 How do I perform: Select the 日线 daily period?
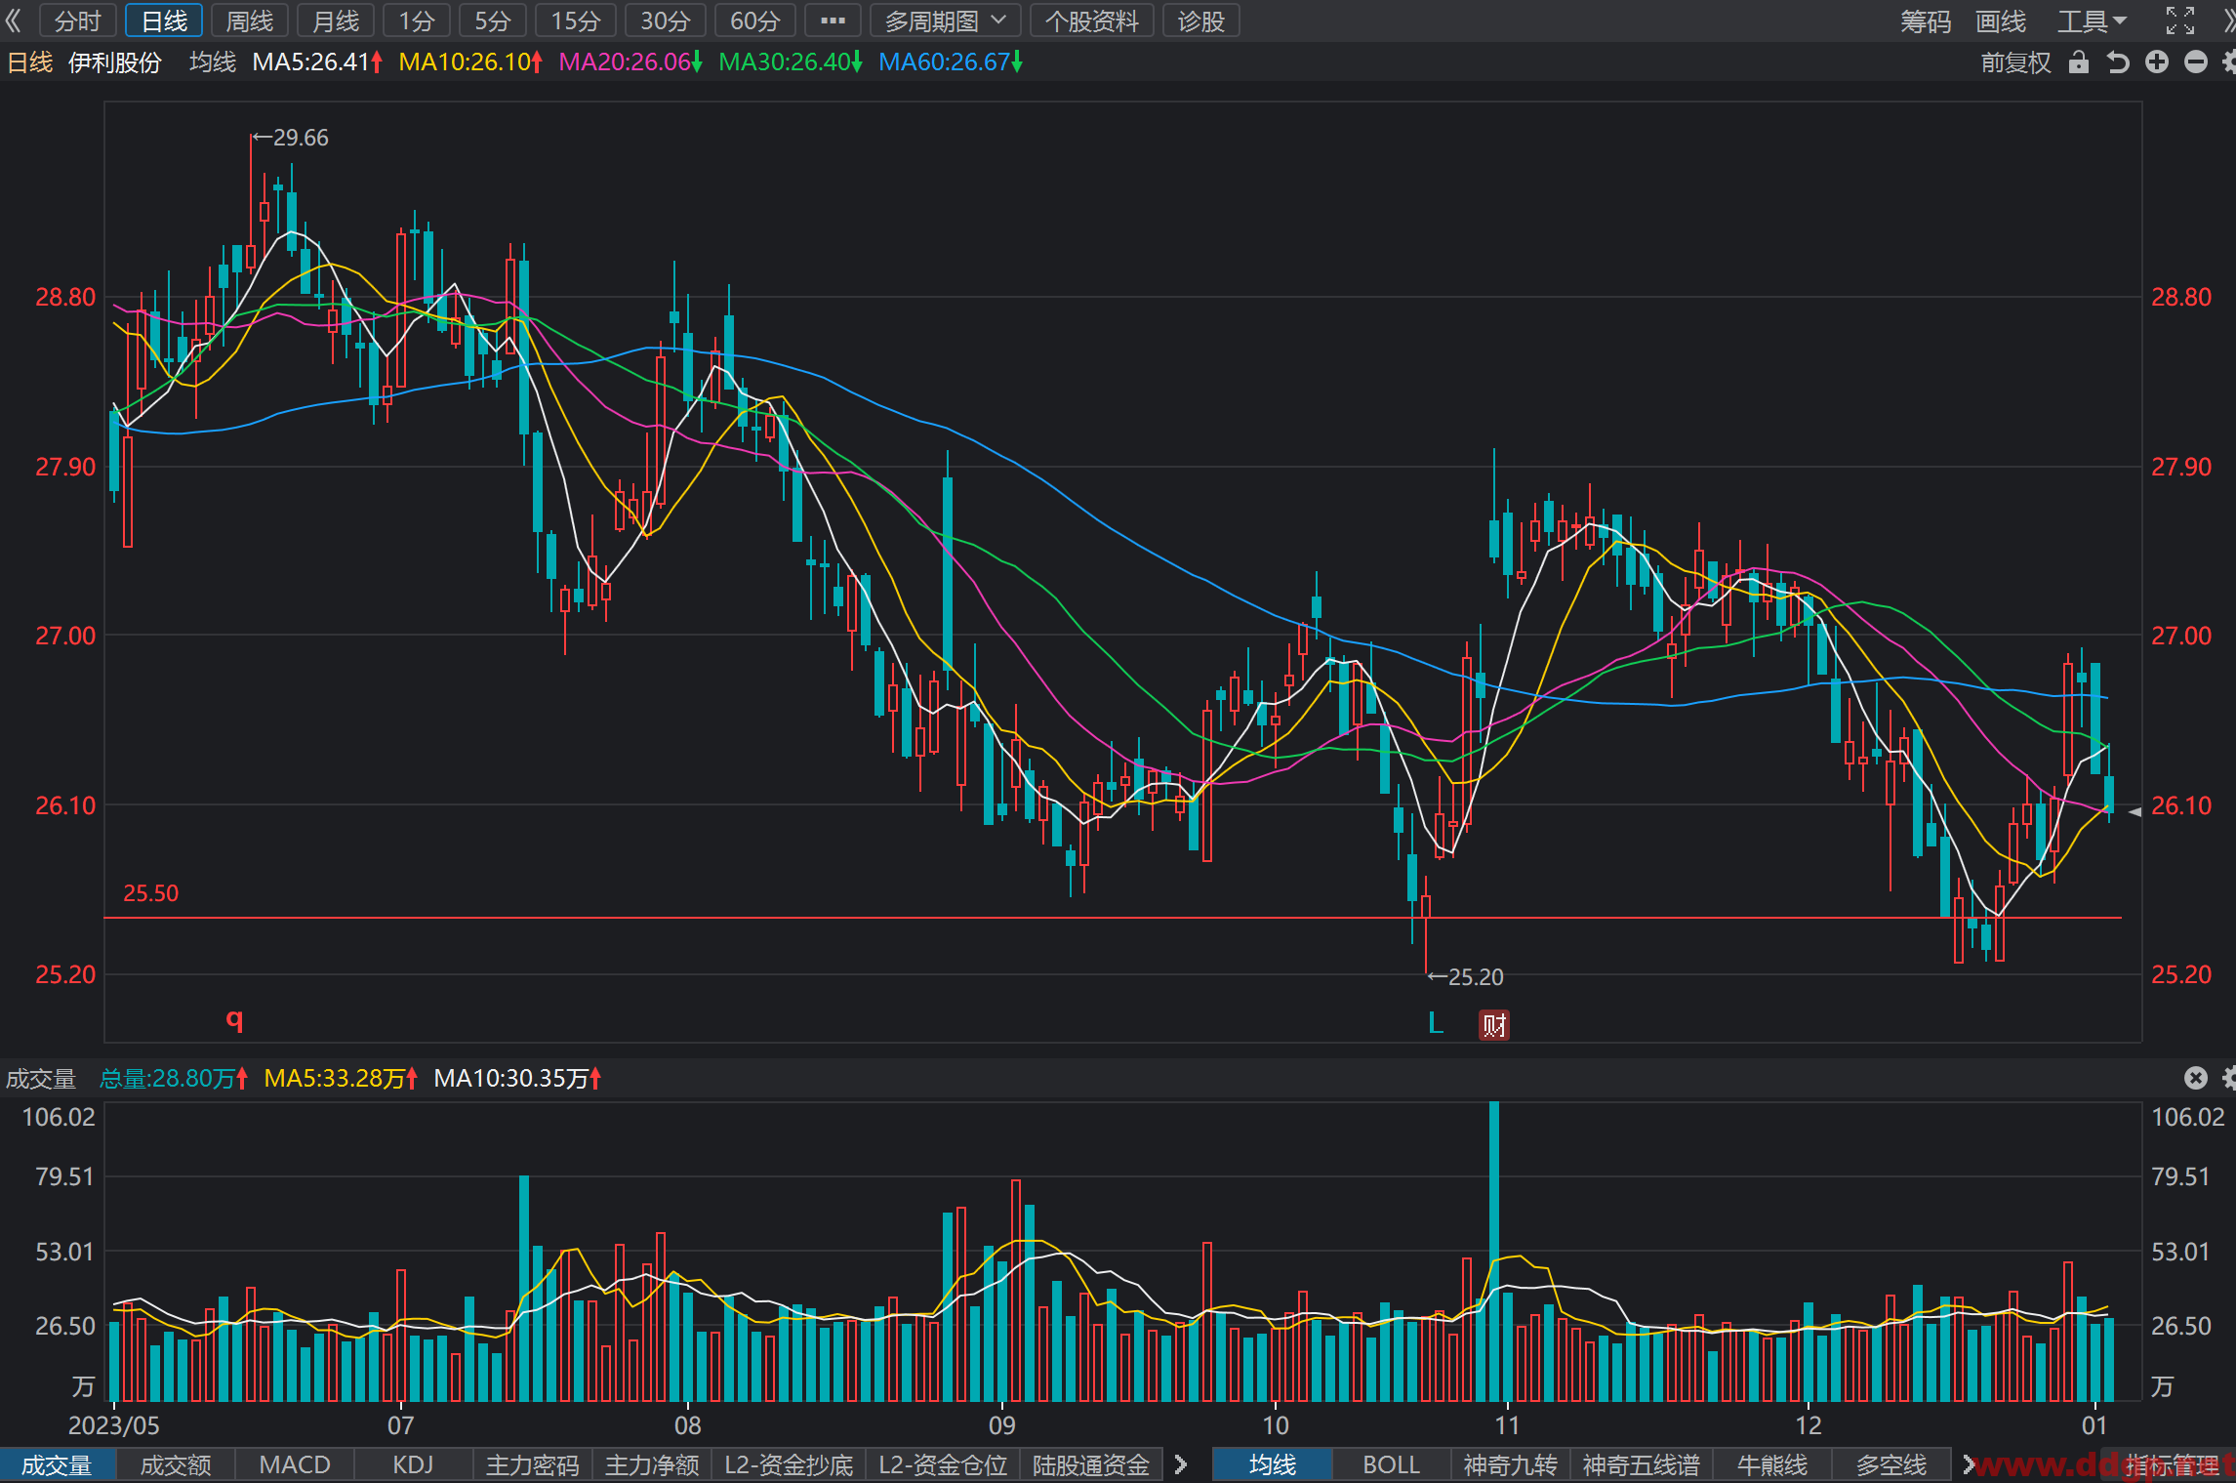(x=164, y=21)
